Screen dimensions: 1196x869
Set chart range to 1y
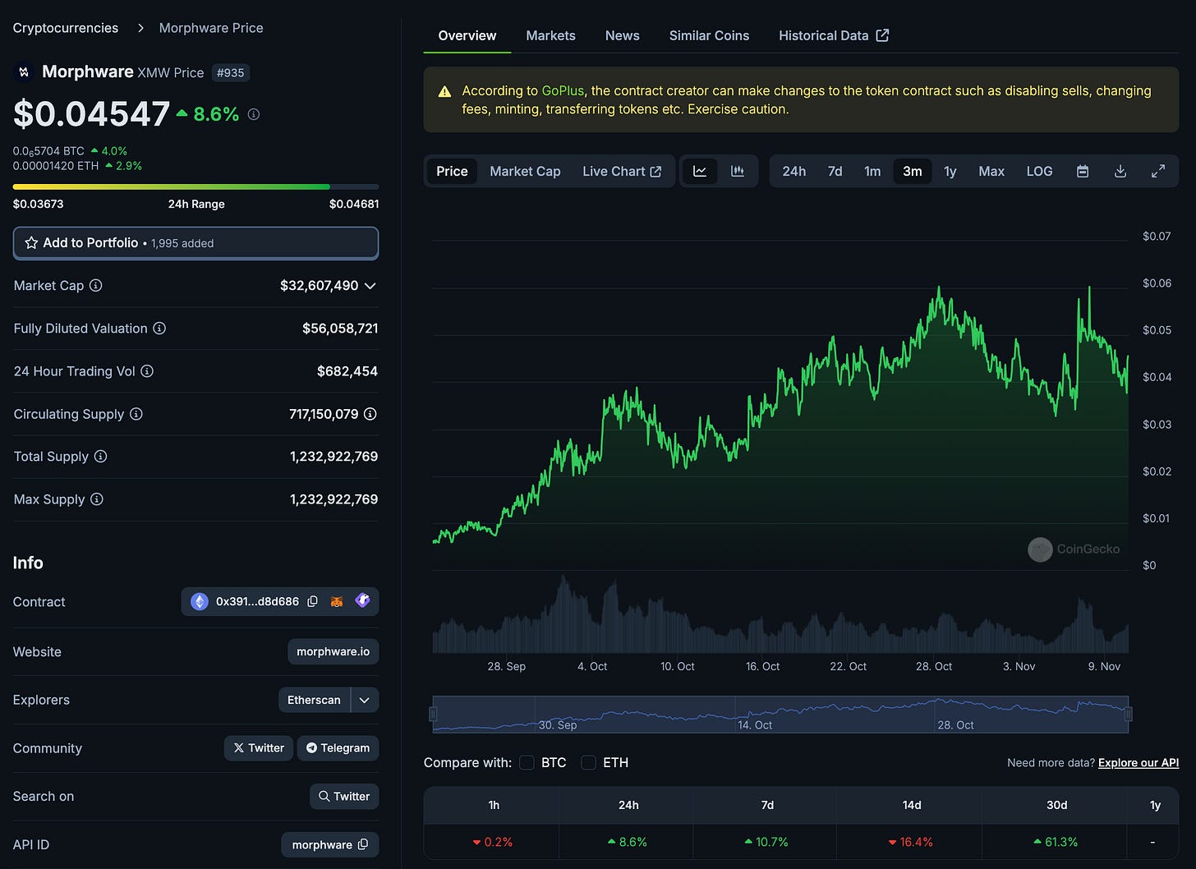tap(950, 171)
